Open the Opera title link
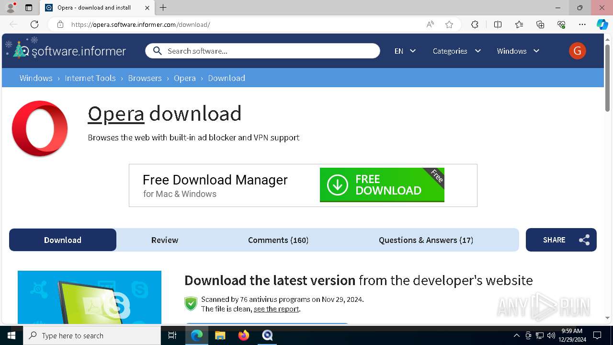Screen dimensions: 613x345 (x=116, y=114)
